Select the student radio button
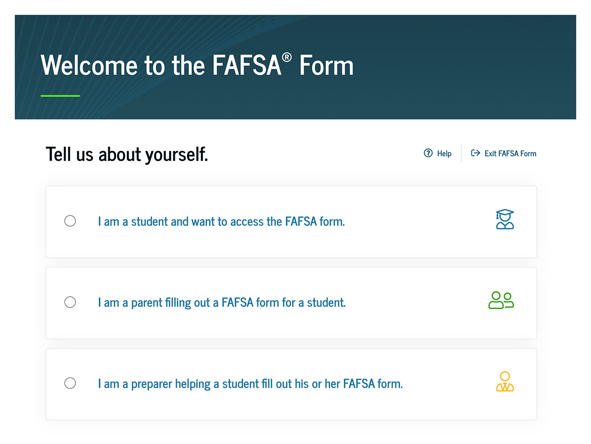This screenshot has width=591, height=444. [x=70, y=221]
